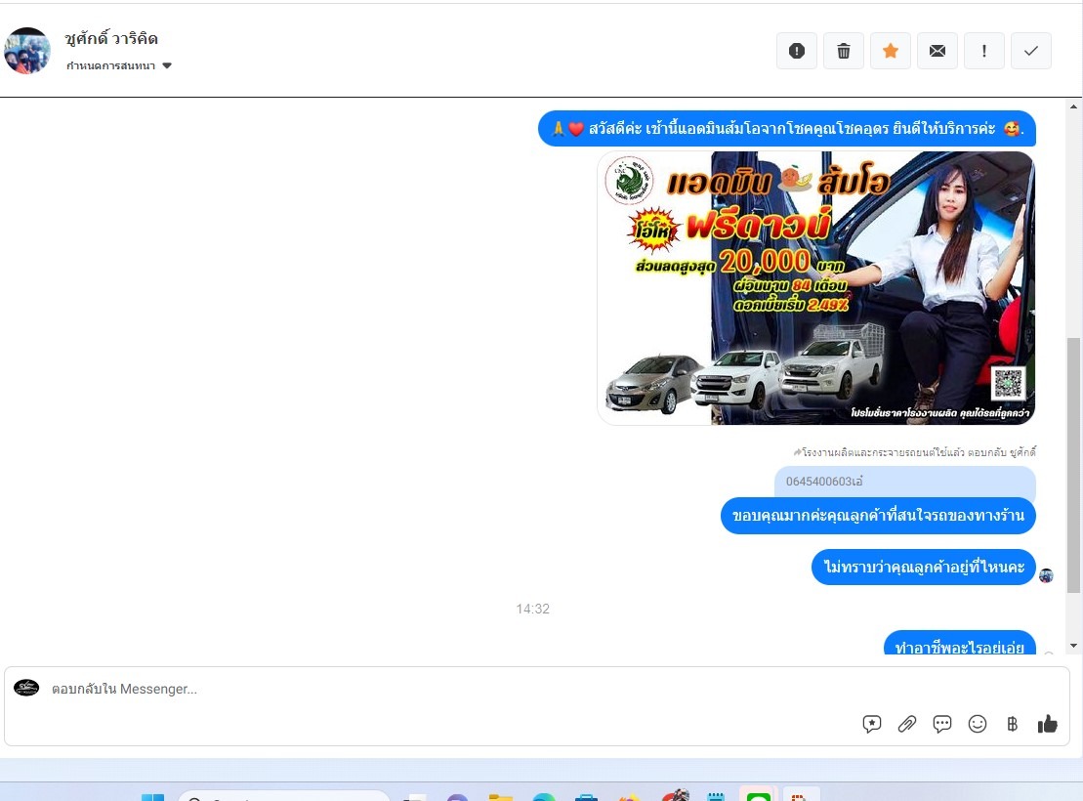Open quick reply speech-bubble dots icon
This screenshot has width=1083, height=801.
click(942, 724)
